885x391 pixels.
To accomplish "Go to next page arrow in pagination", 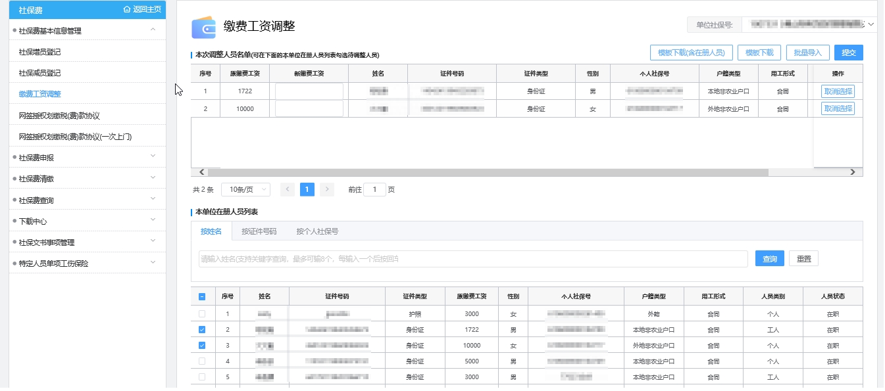I will 327,189.
